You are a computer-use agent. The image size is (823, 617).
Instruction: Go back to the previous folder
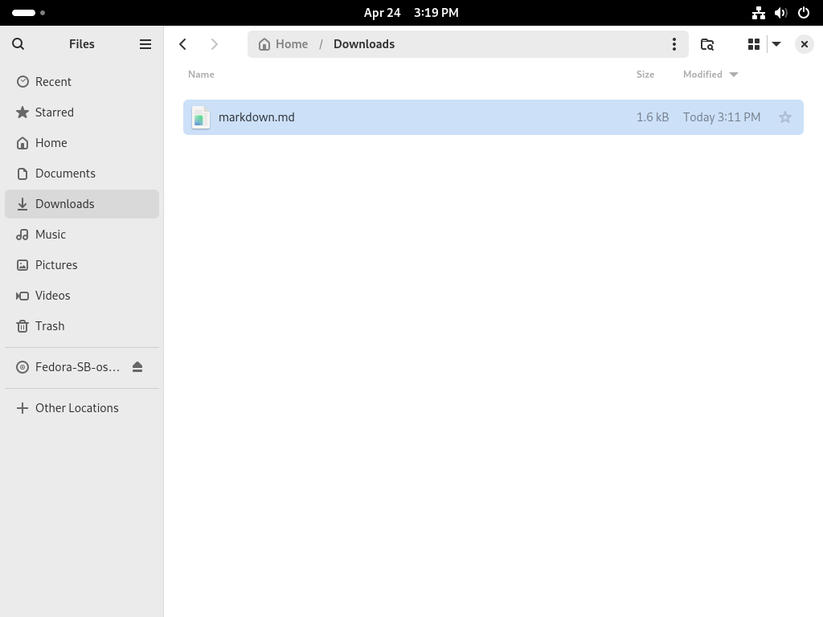[182, 44]
